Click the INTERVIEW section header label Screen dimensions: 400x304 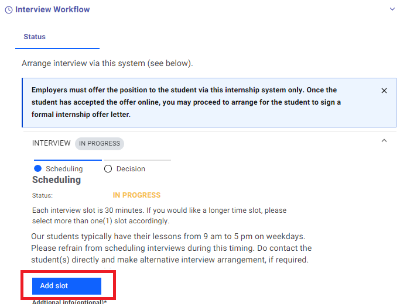tap(52, 143)
